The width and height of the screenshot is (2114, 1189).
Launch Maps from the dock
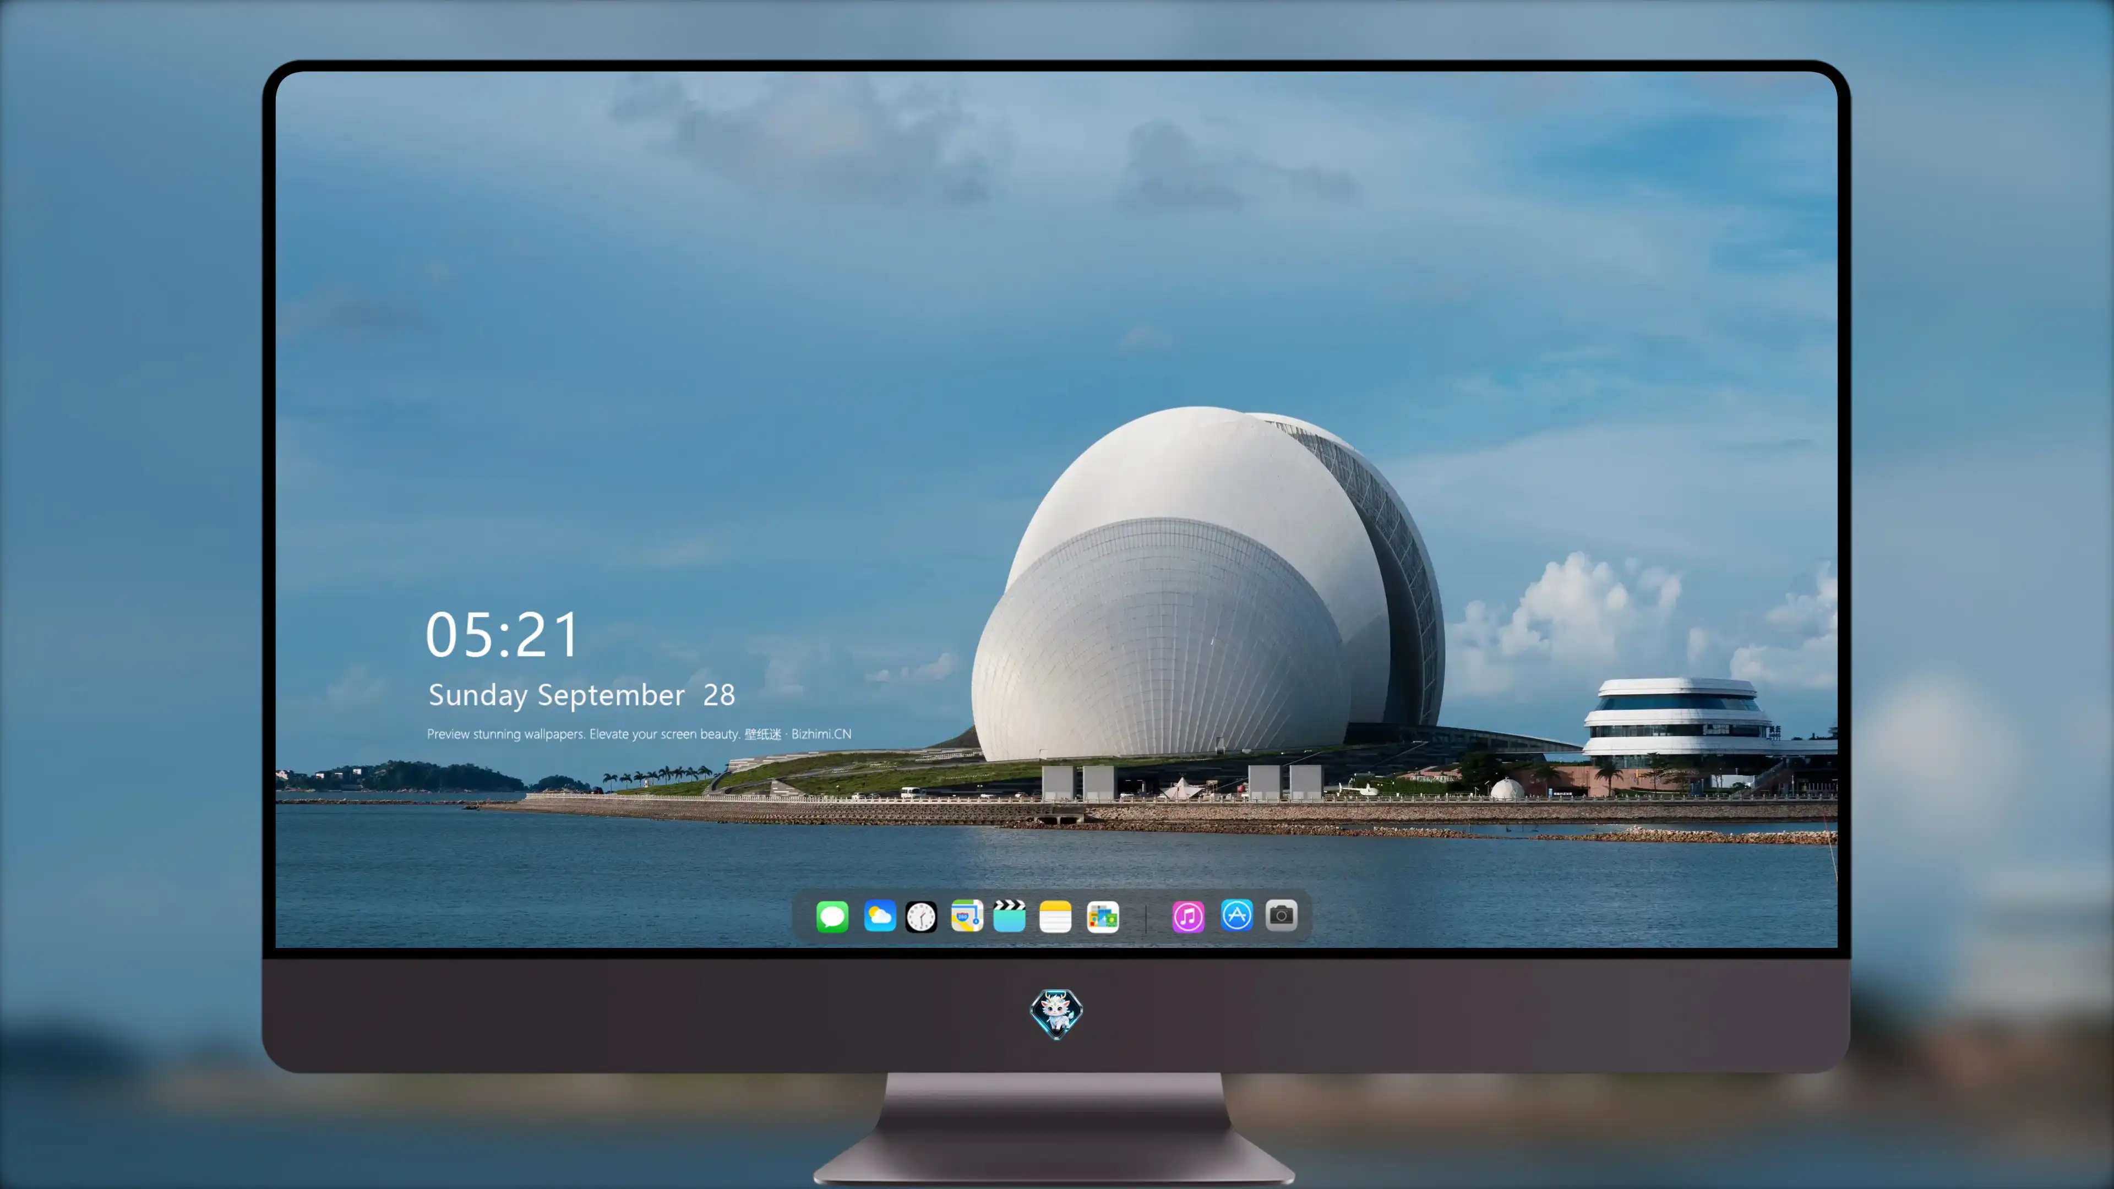coord(967,916)
